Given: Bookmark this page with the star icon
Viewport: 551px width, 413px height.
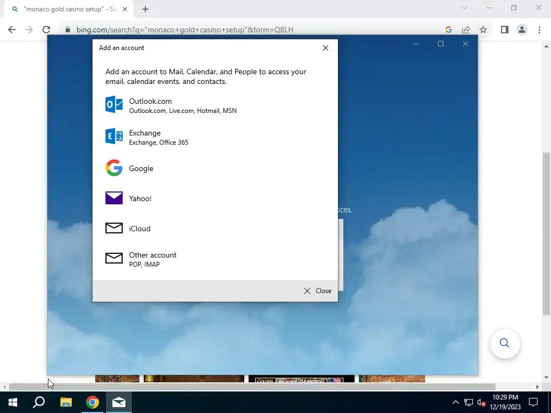Looking at the screenshot, I should point(483,30).
